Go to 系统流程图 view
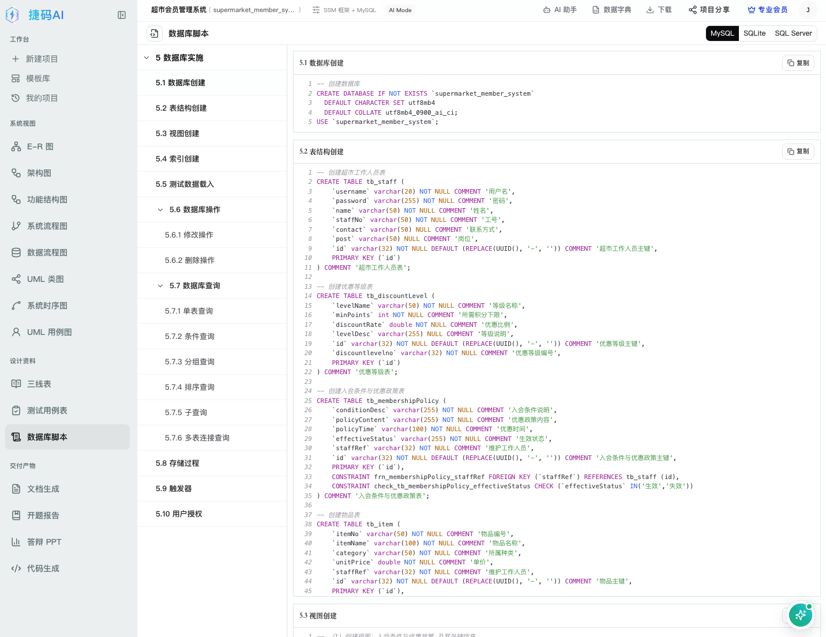Image resolution: width=826 pixels, height=637 pixels. (x=67, y=226)
